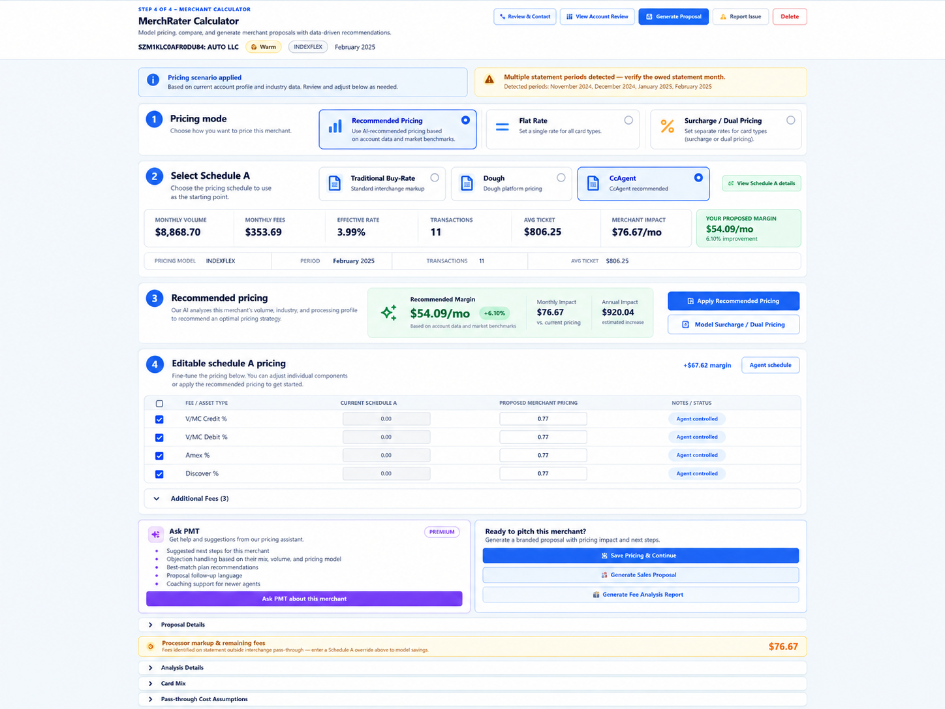The image size is (945, 709).
Task: Click the equals icon for Flat Rate
Action: pyautogui.click(x=502, y=127)
